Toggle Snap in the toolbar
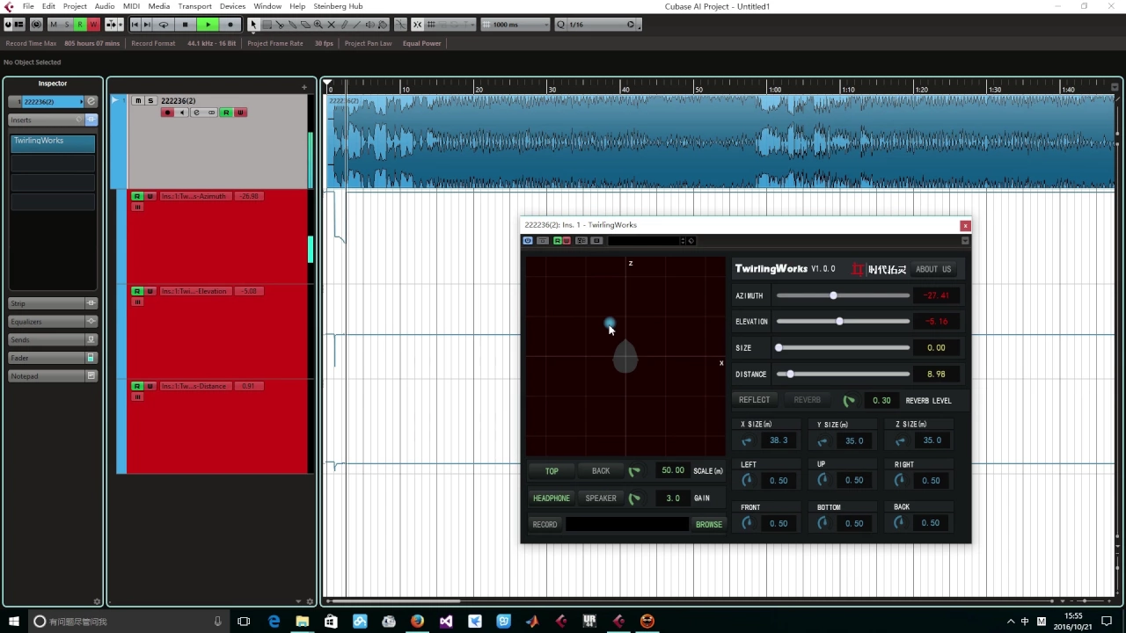1126x633 pixels. tap(417, 25)
